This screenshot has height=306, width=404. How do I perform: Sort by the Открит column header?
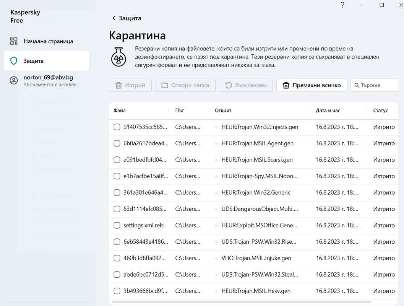(223, 111)
